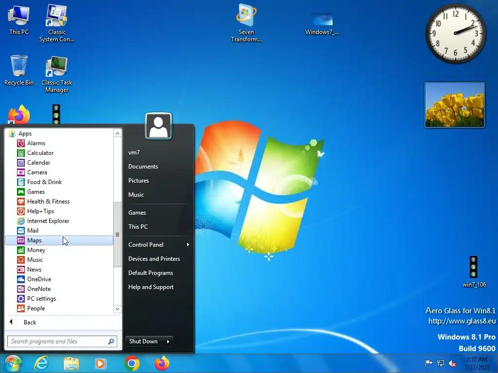Click the tulips slideshow gadget
Screen dimensions: 498x373
pos(455,105)
